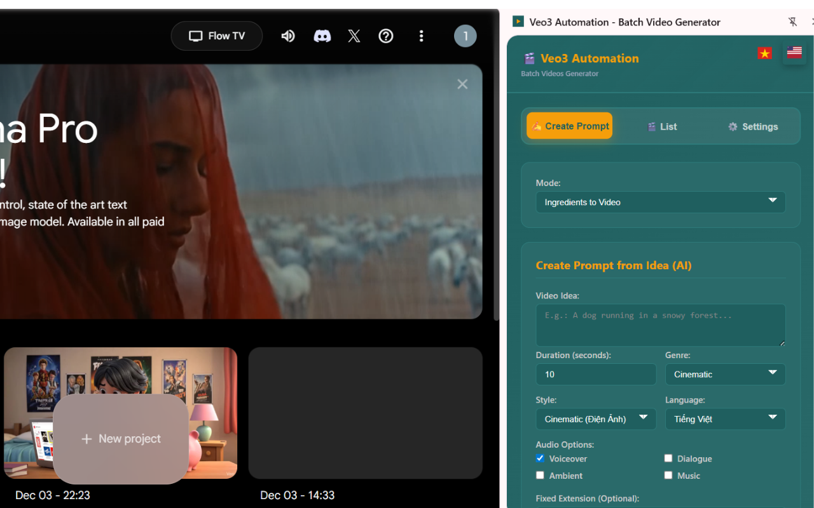Image resolution: width=814 pixels, height=508 pixels.
Task: Click the 'Create Prompt from Idea (AI)' heading
Action: tap(614, 265)
